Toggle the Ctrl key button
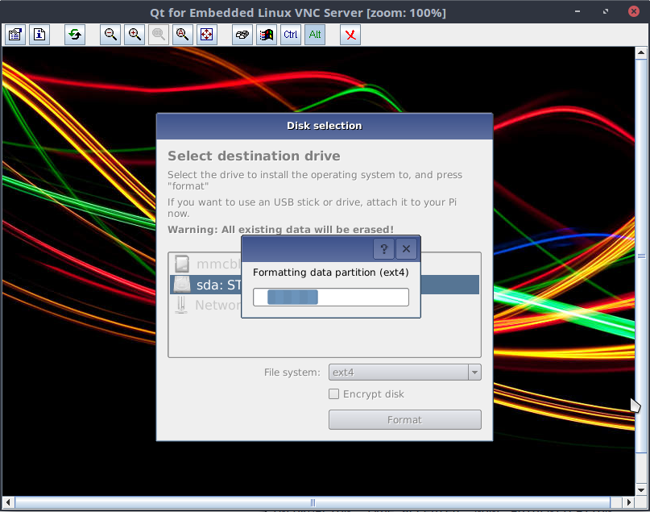The height and width of the screenshot is (512, 650). (x=291, y=35)
